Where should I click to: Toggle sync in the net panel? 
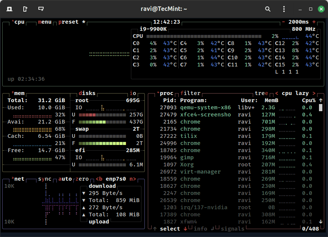coord(44,179)
